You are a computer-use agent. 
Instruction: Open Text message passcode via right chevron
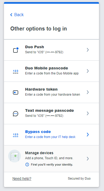pos(88,113)
